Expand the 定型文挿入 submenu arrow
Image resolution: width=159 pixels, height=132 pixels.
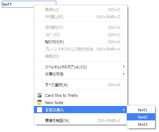pos(124,110)
